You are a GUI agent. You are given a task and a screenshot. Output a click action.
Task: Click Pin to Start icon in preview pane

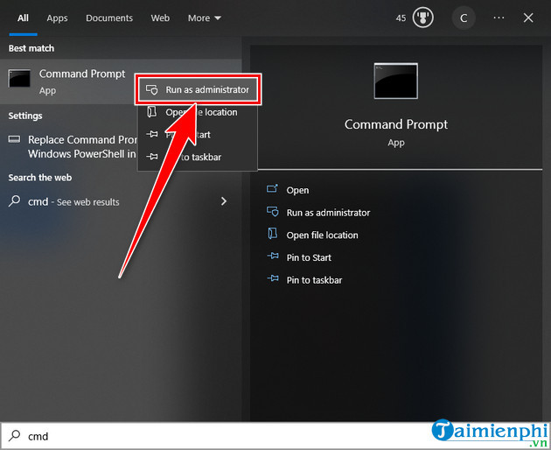pyautogui.click(x=273, y=257)
